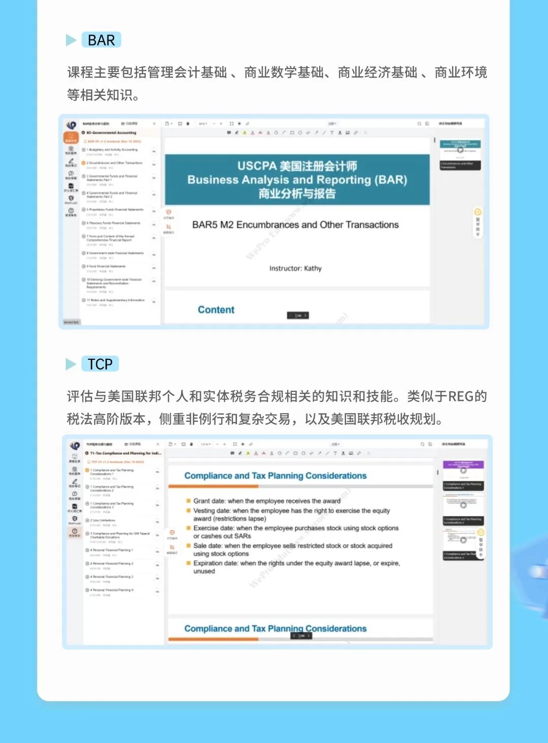Image resolution: width=548 pixels, height=743 pixels.
Task: Switch to notes tab in TCP sidebar
Action: pos(75,483)
